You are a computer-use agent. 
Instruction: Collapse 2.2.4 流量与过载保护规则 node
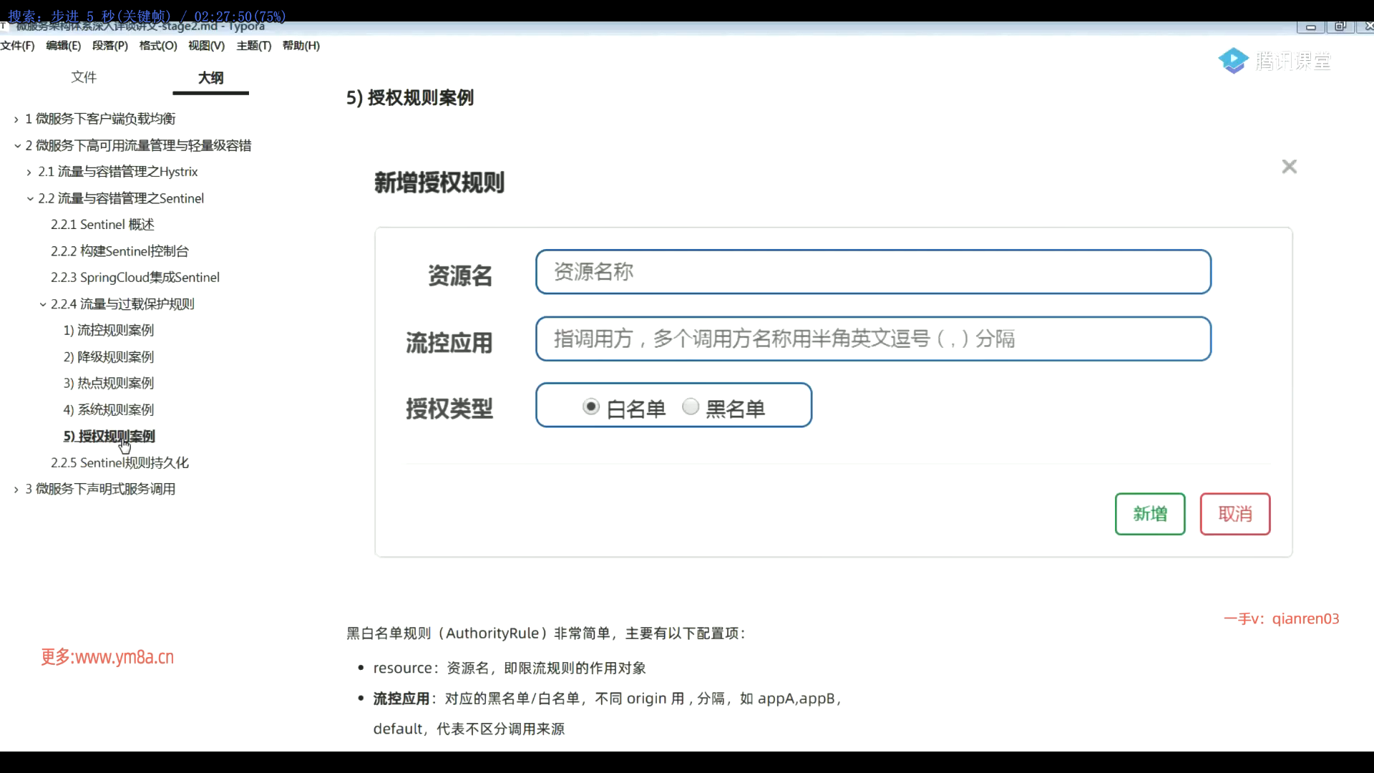(42, 304)
